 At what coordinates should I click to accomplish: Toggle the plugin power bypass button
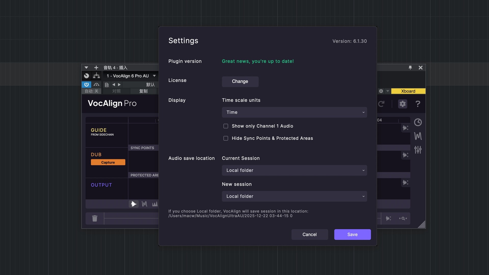(x=87, y=85)
